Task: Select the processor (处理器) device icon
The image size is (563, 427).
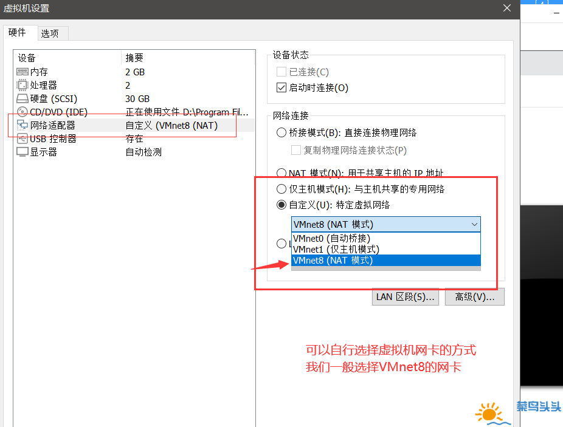Action: pos(22,85)
